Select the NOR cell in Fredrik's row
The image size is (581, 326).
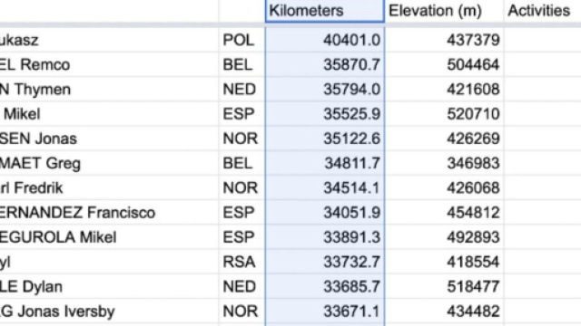(x=242, y=188)
